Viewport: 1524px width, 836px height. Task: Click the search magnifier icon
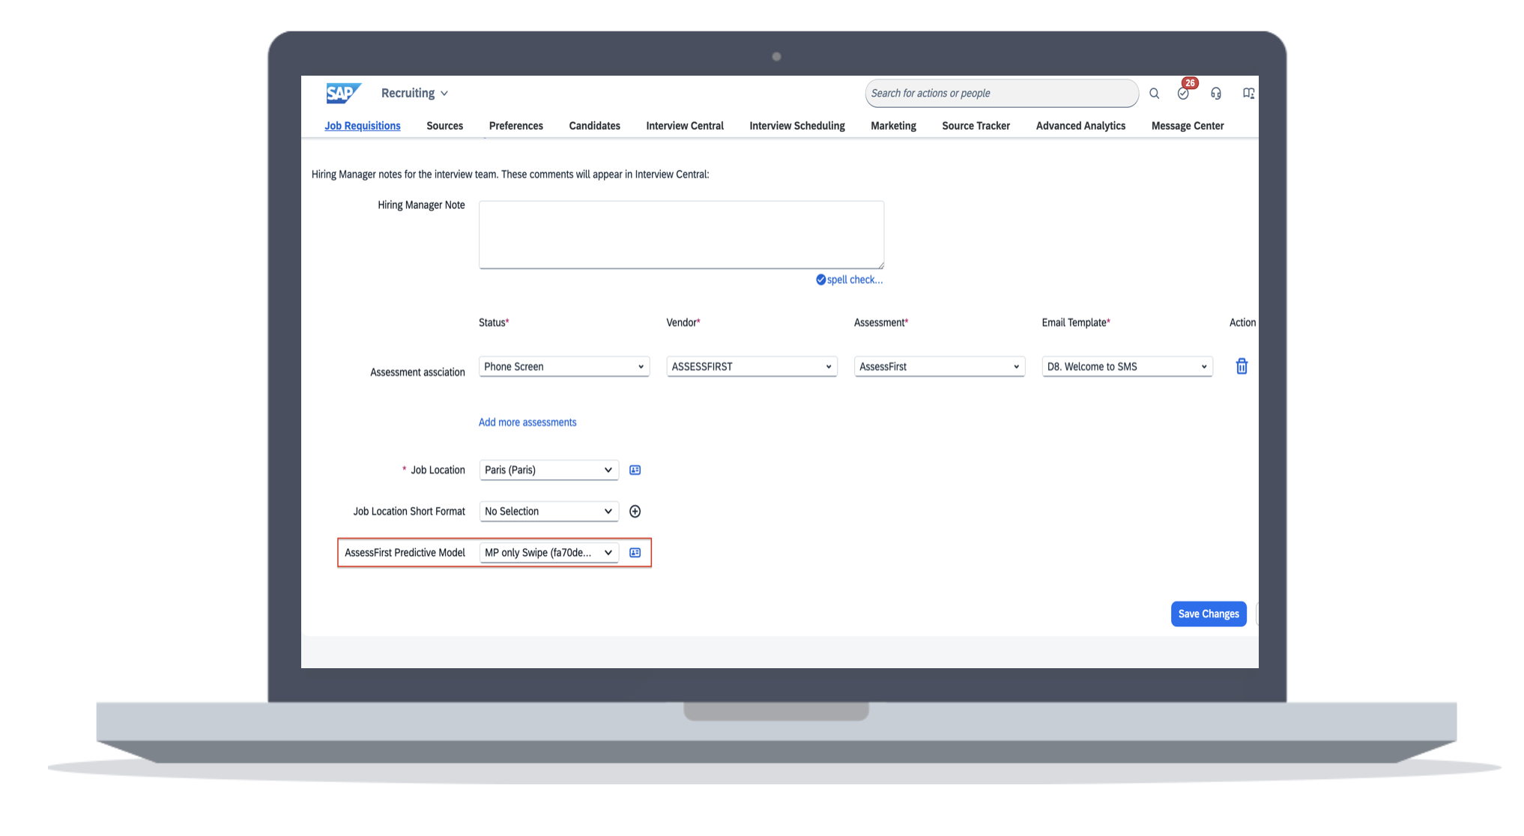[1154, 94]
